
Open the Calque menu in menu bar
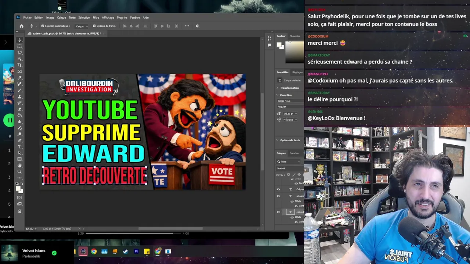point(61,18)
